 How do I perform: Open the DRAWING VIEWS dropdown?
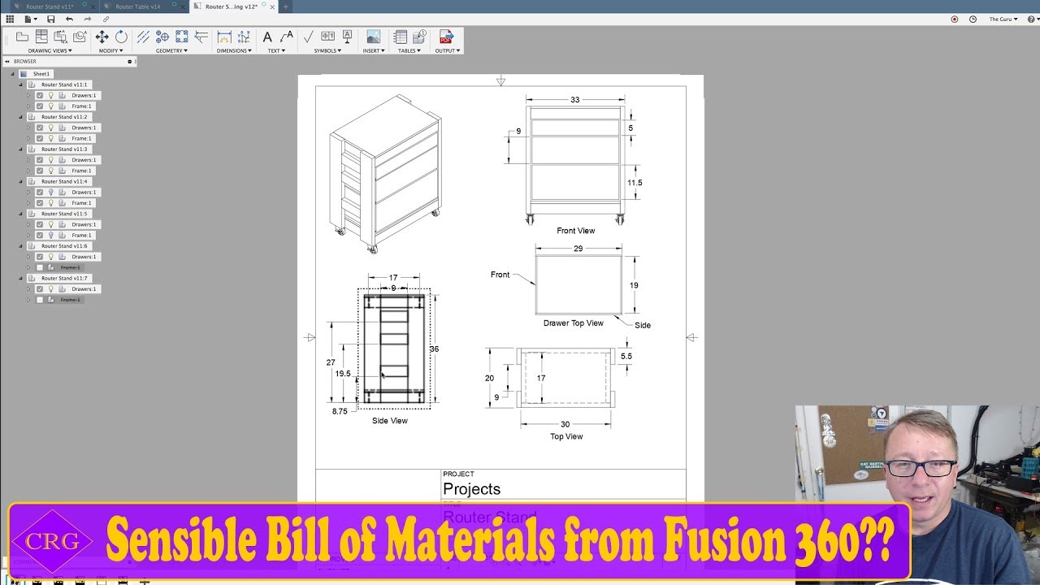point(50,50)
